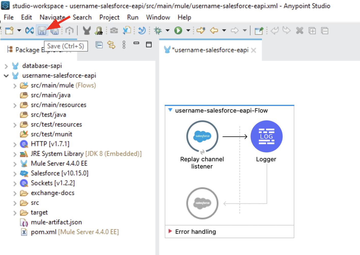Open the Edit menu
Viewport: 360px width, 255px height.
point(26,17)
